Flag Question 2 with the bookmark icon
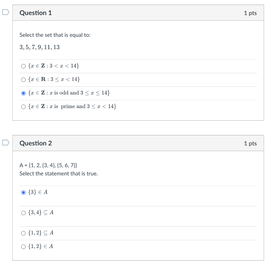The height and width of the screenshot is (269, 275). tap(5, 143)
